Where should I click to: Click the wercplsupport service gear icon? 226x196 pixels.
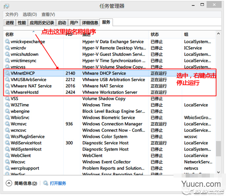coord(7,168)
